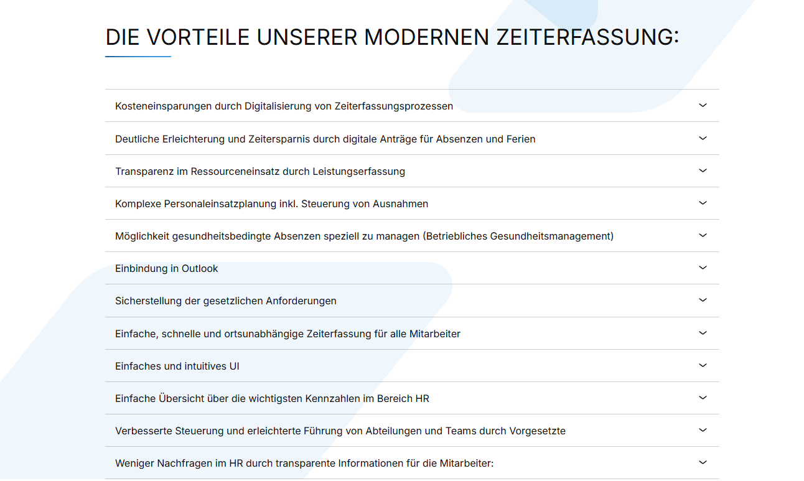The image size is (804, 481).
Task: Click the 'Weniger Nachfragen im HR' title text
Action: (x=304, y=464)
